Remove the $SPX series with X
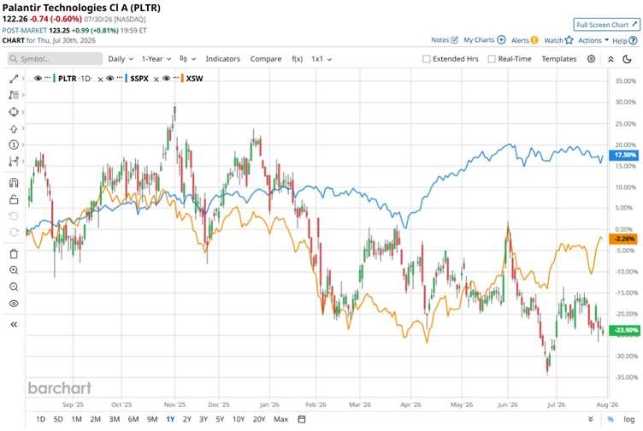643x431 pixels. [156, 80]
